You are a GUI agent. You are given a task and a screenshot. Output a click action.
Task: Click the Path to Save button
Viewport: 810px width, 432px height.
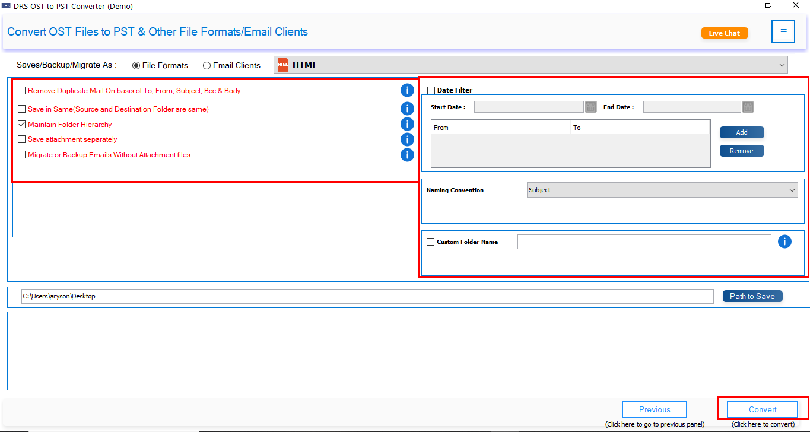tap(752, 296)
